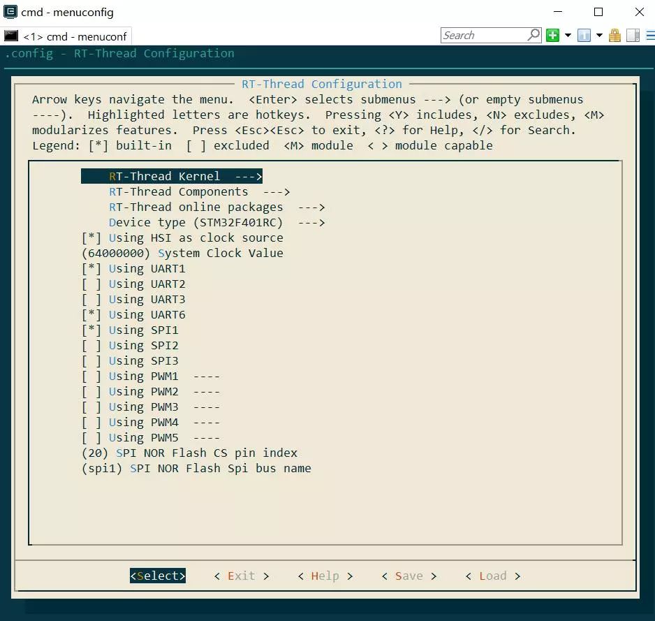
Task: Select the '<1> cmd - menuconf' tab
Action: coord(66,36)
